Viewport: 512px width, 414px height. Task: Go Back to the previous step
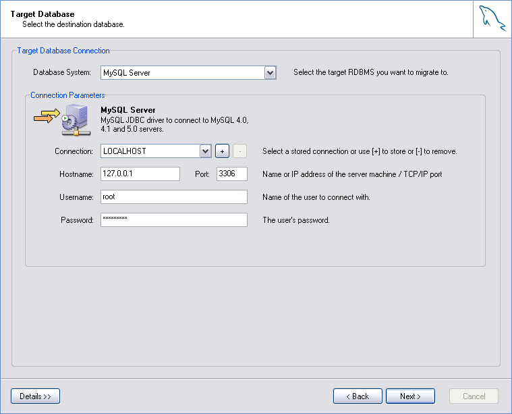pos(358,396)
